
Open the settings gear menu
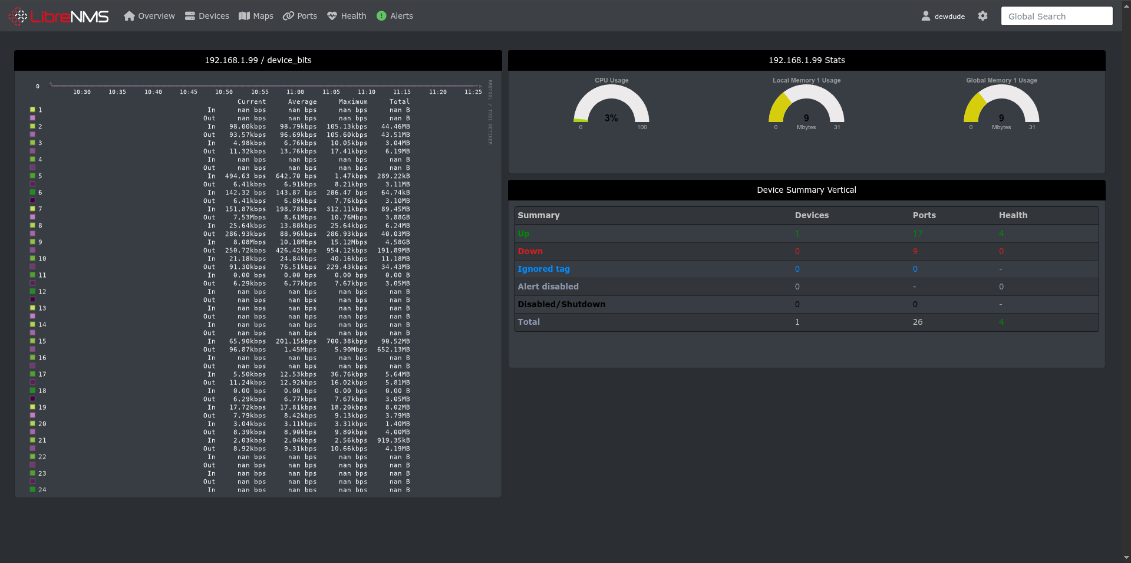[x=982, y=16]
